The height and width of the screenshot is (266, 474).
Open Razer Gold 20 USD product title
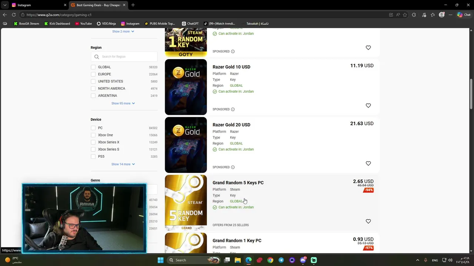pos(231,125)
